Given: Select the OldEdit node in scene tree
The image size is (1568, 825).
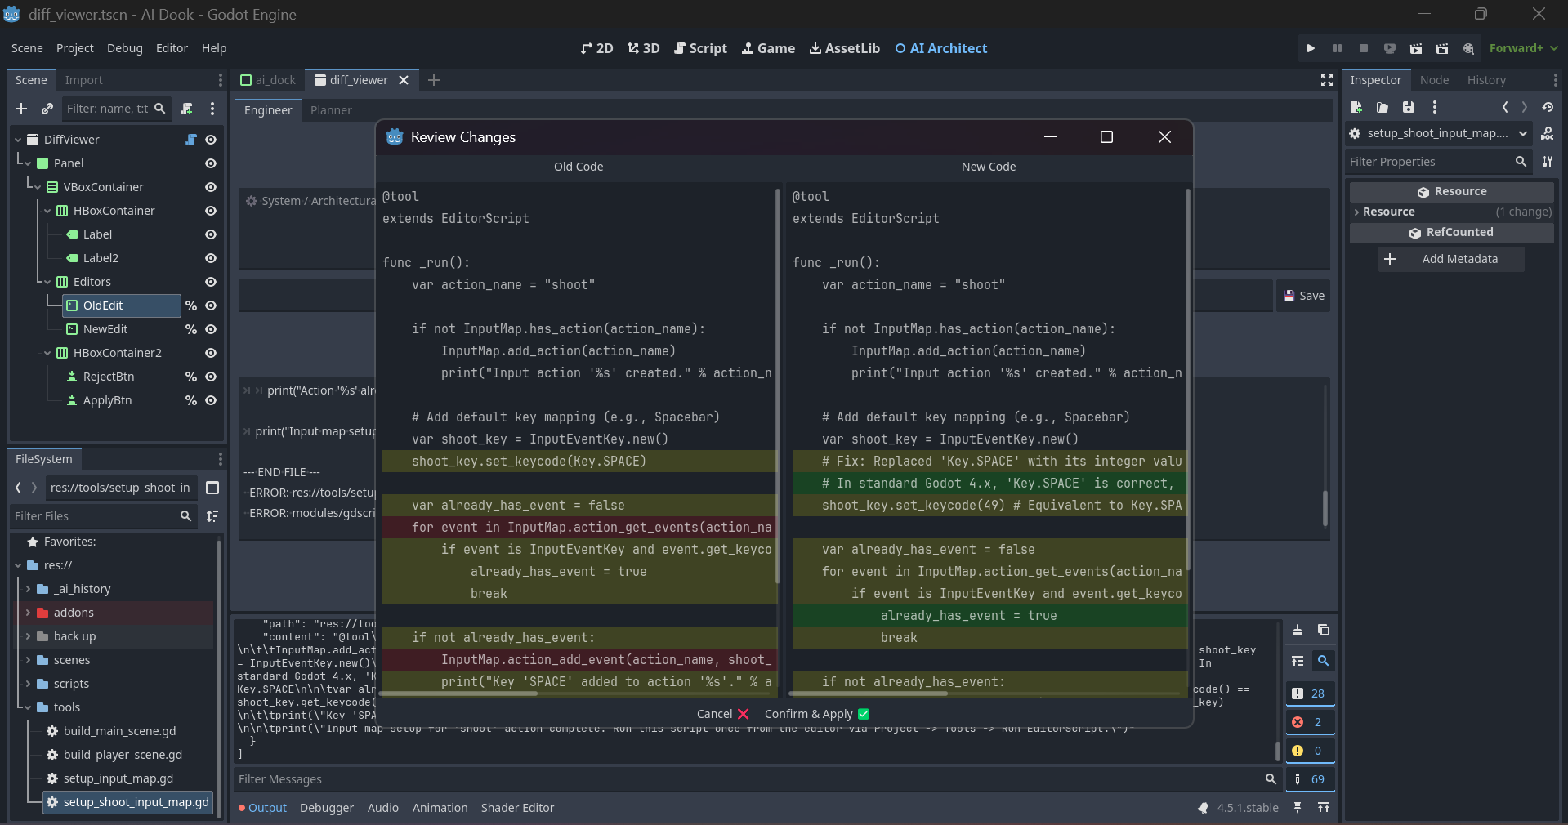Looking at the screenshot, I should tap(122, 305).
